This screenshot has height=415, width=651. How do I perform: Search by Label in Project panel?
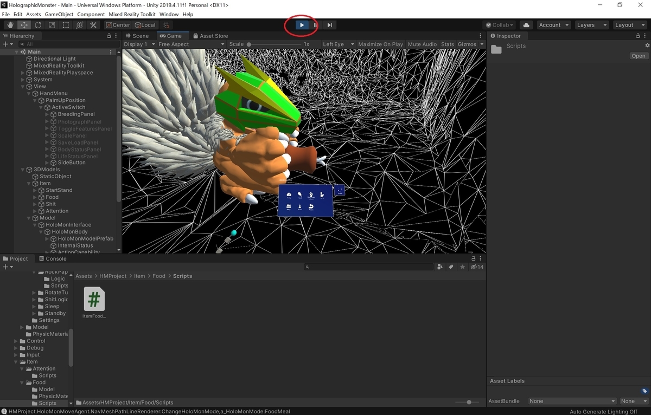click(451, 267)
